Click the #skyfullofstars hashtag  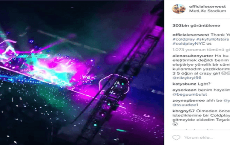[213, 39]
